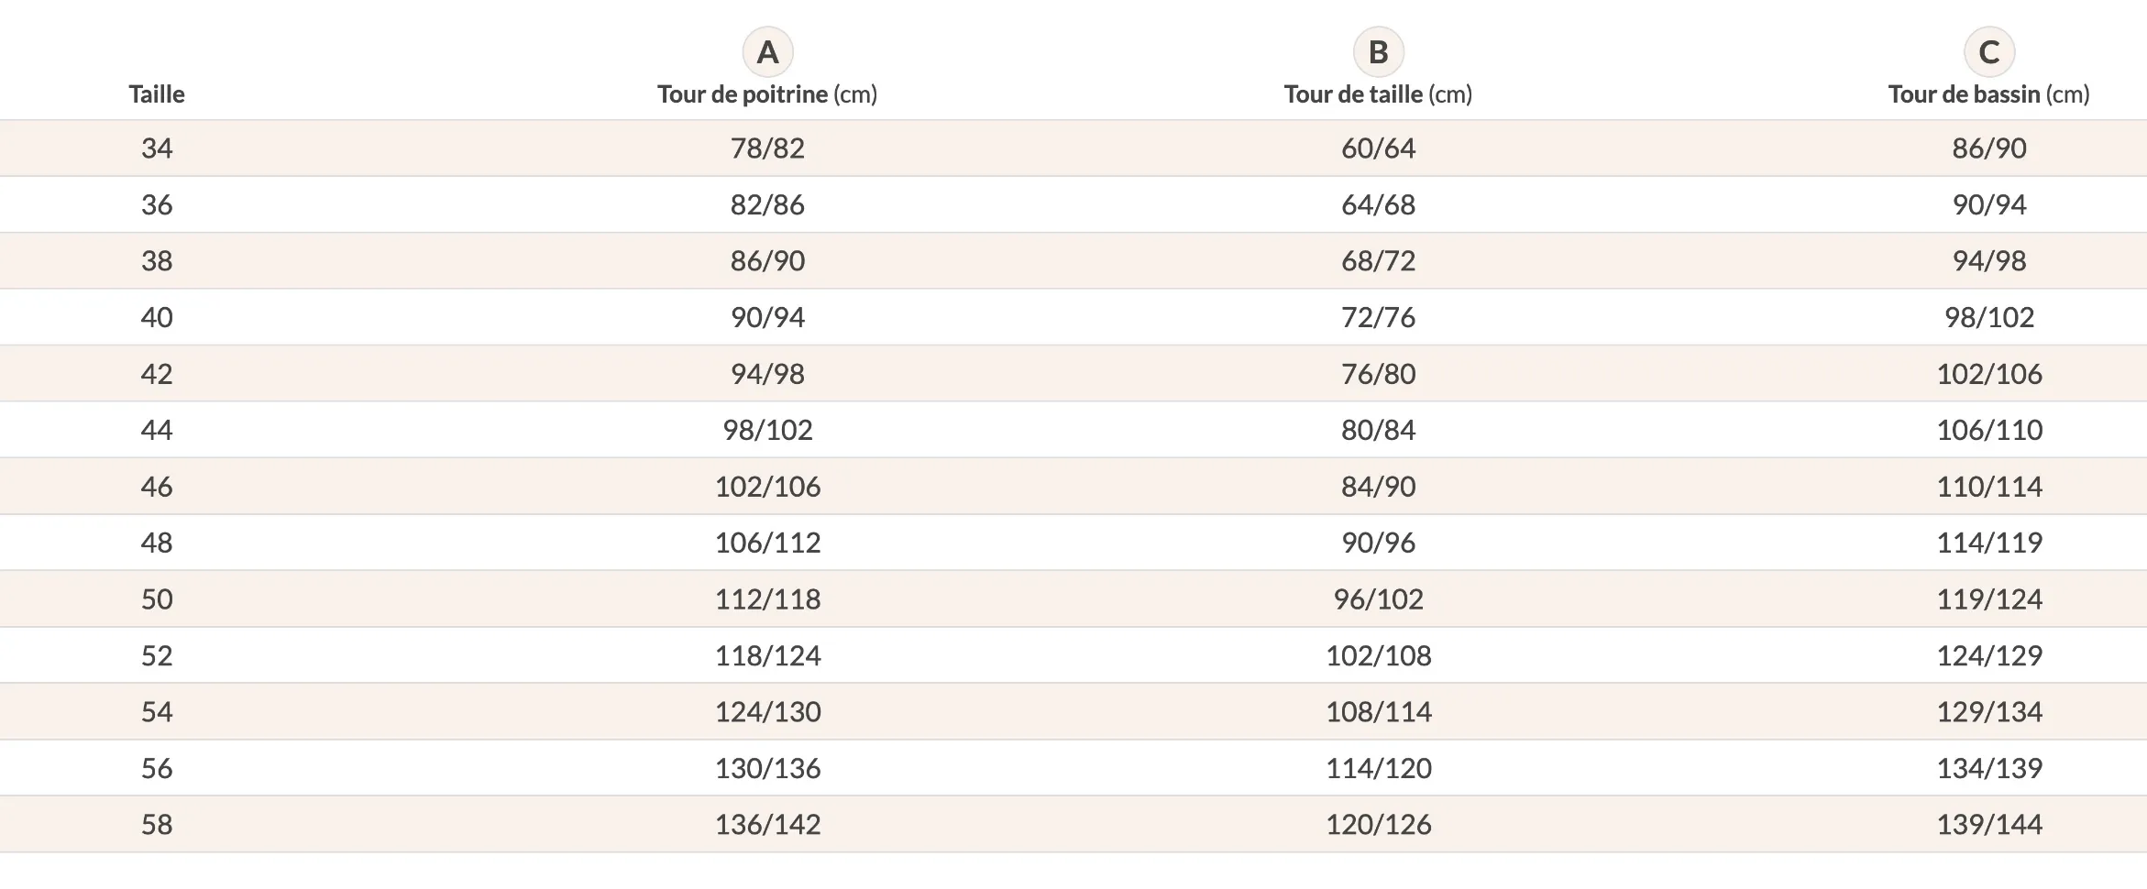Click hip value 134/139
This screenshot has width=2147, height=889.
click(1988, 768)
